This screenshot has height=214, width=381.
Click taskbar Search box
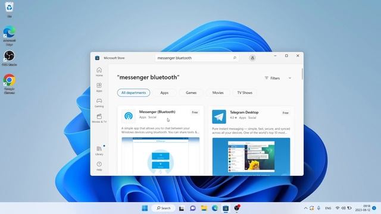[x=164, y=208]
